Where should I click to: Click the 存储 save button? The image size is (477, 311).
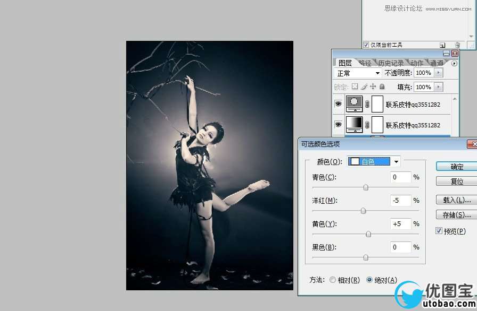457,215
